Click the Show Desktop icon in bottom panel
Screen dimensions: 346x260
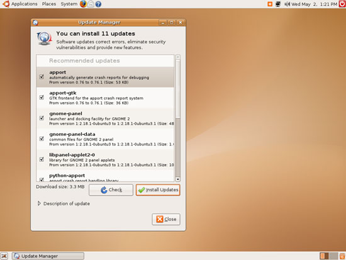(4, 256)
